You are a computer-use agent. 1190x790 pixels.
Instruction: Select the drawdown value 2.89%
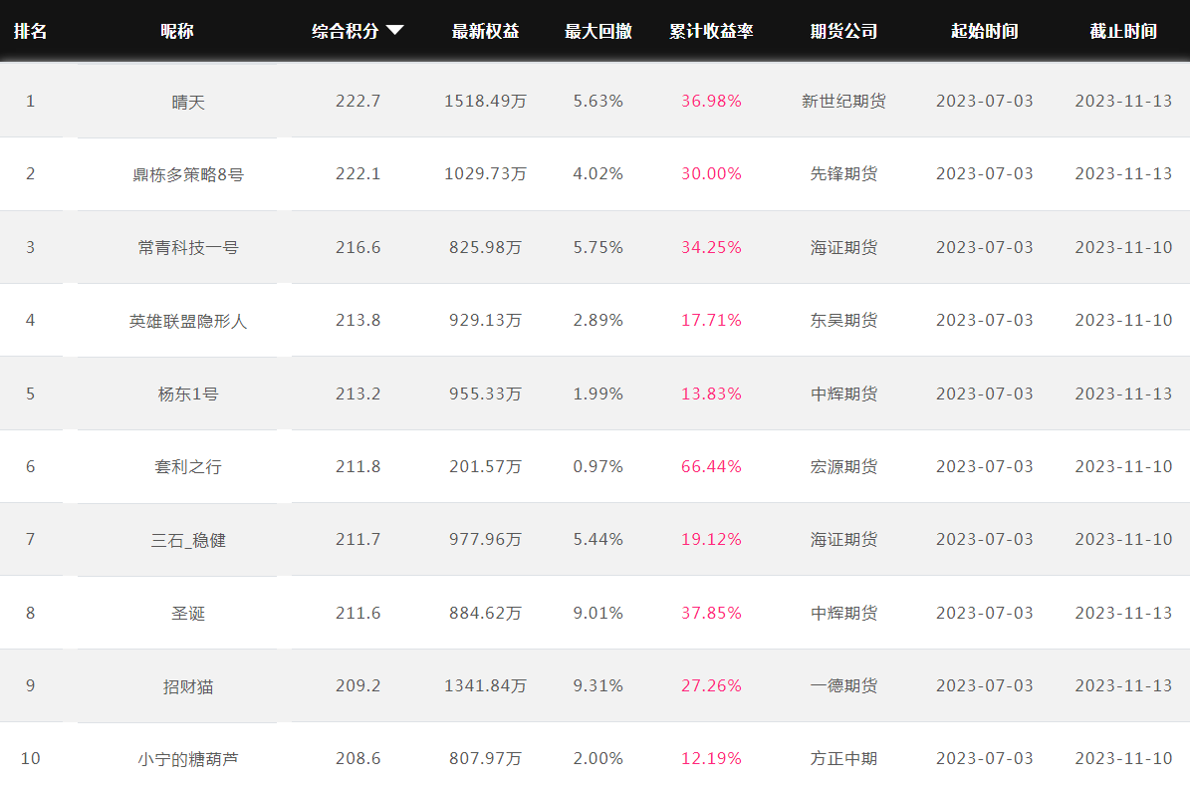598,320
